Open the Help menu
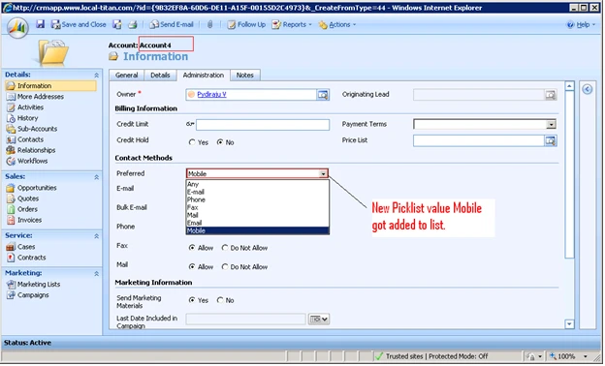 coord(581,24)
